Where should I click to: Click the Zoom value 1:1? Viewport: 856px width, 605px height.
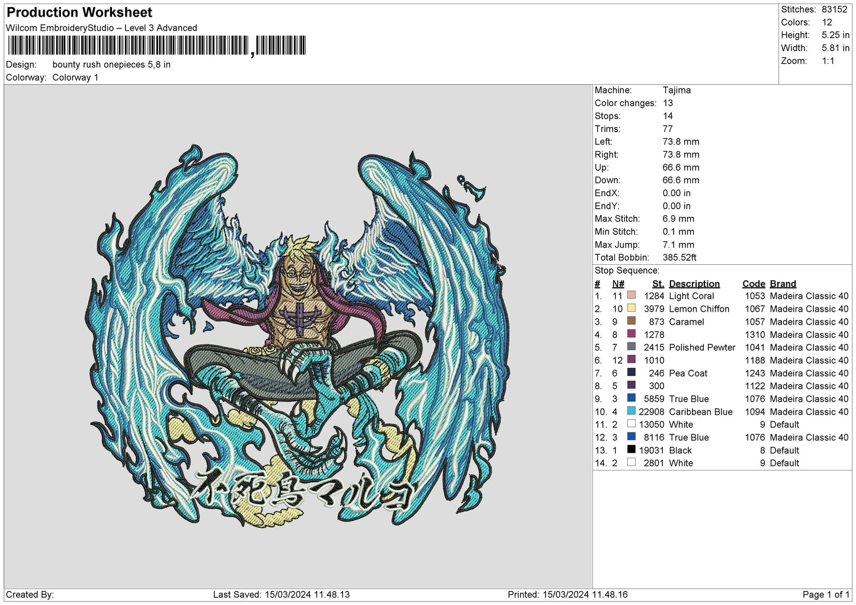pos(828,61)
